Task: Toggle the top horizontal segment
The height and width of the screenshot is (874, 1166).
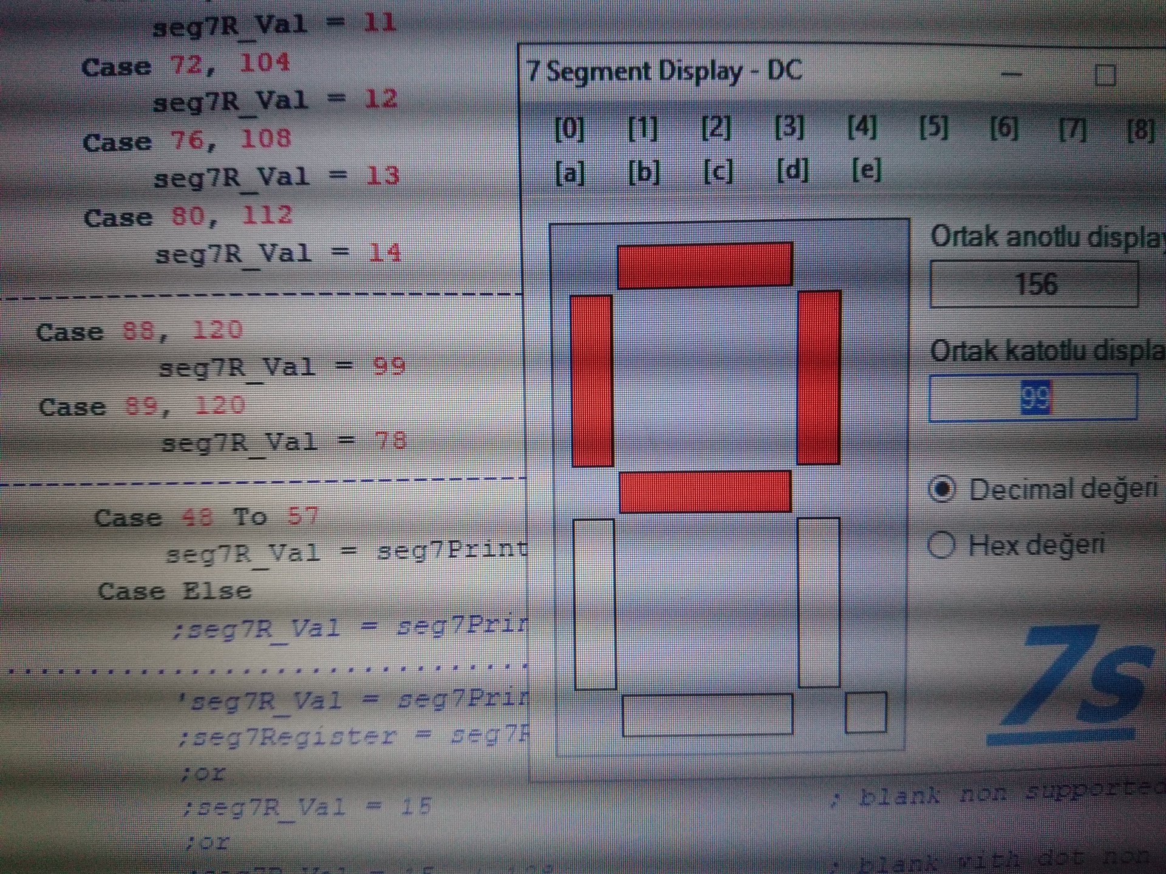Action: [x=704, y=265]
